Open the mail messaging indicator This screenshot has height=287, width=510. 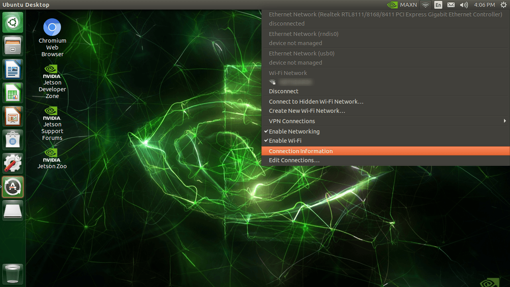pos(451,5)
